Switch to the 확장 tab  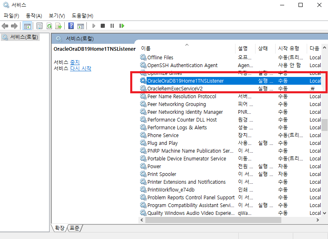click(x=60, y=228)
